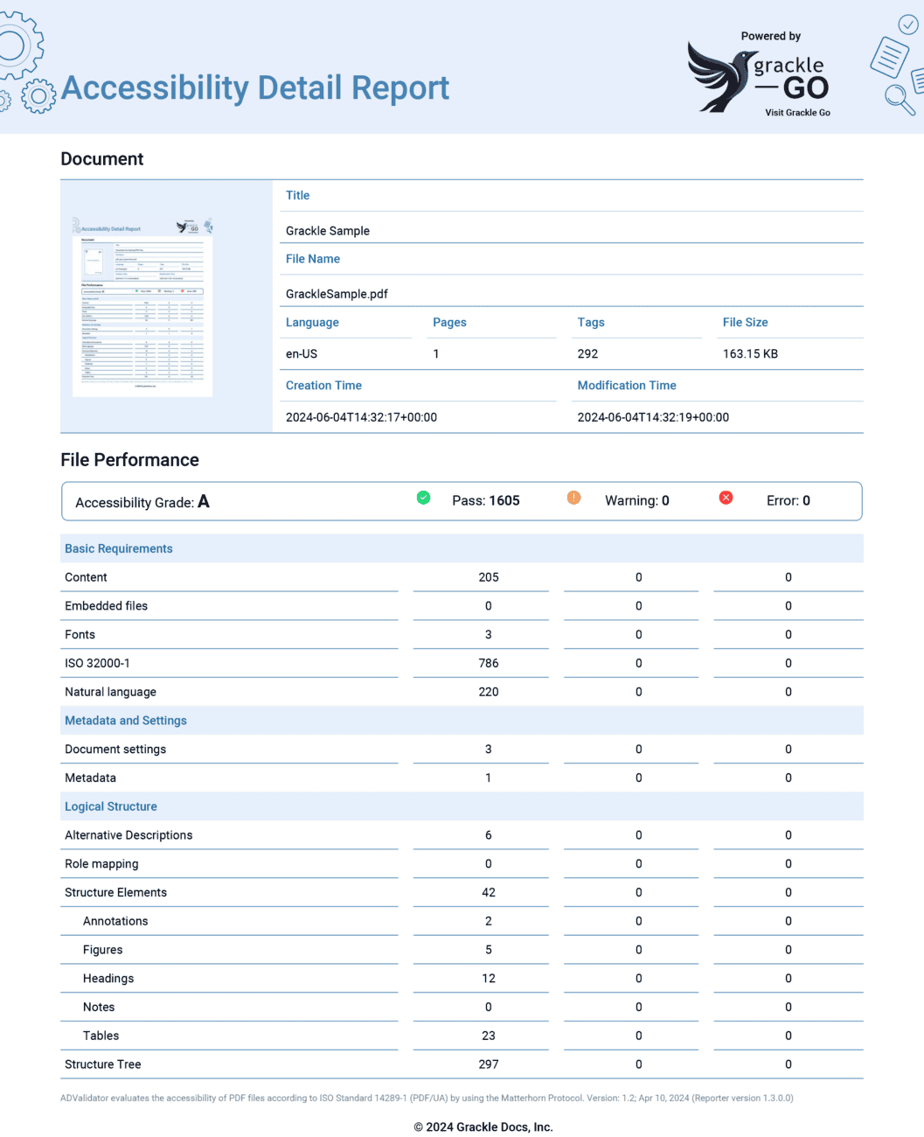Expand the Structure Elements row

[x=115, y=892]
